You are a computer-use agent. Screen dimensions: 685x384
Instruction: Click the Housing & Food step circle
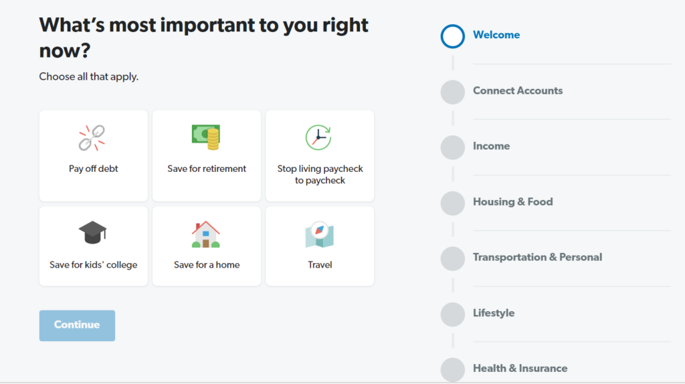pos(453,203)
